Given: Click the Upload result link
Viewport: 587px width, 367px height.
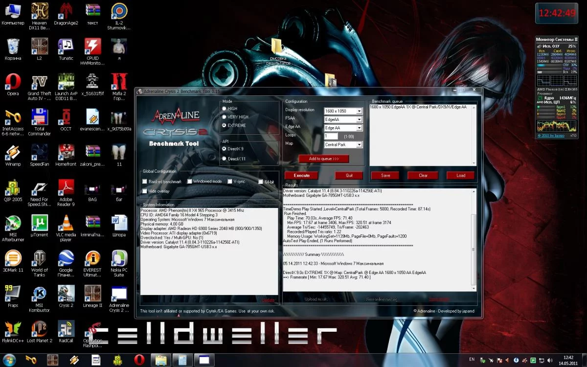Looking at the screenshot, I should point(316,299).
